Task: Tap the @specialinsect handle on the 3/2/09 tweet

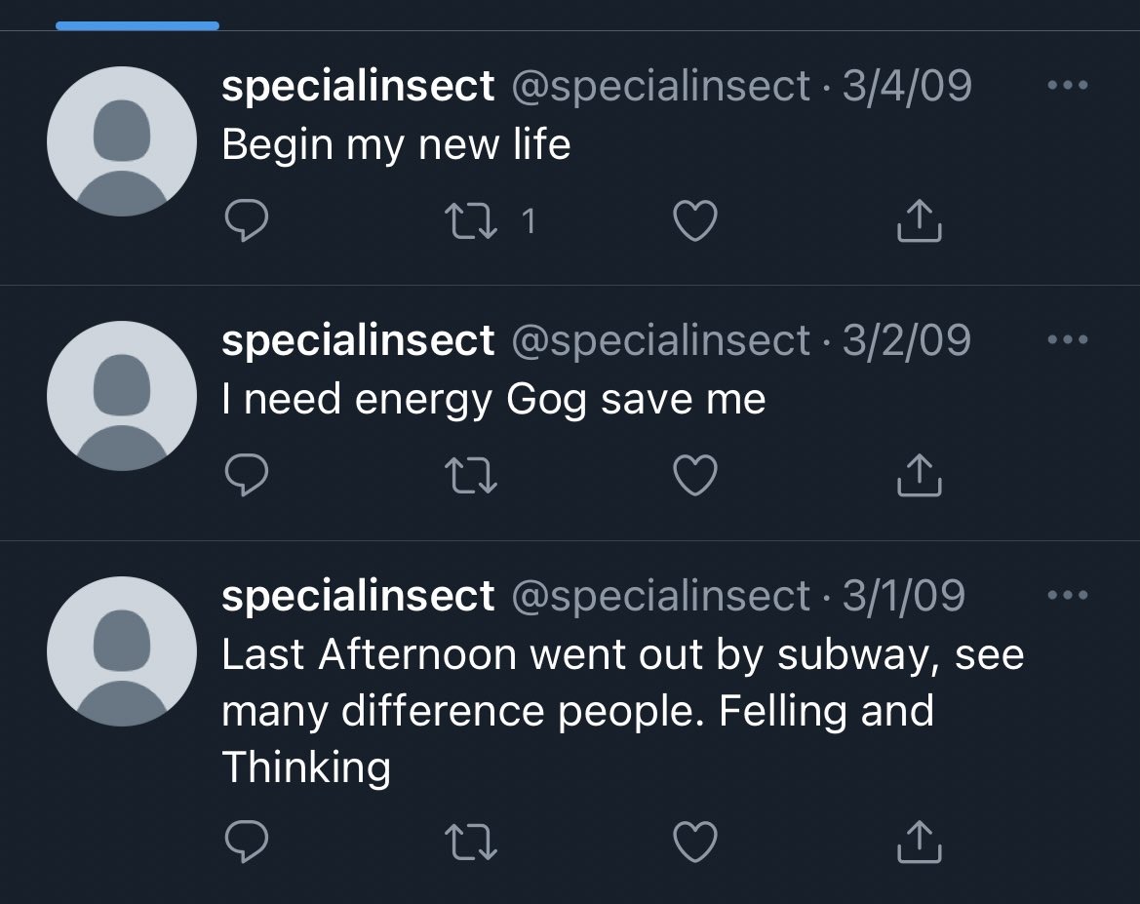Action: (661, 340)
